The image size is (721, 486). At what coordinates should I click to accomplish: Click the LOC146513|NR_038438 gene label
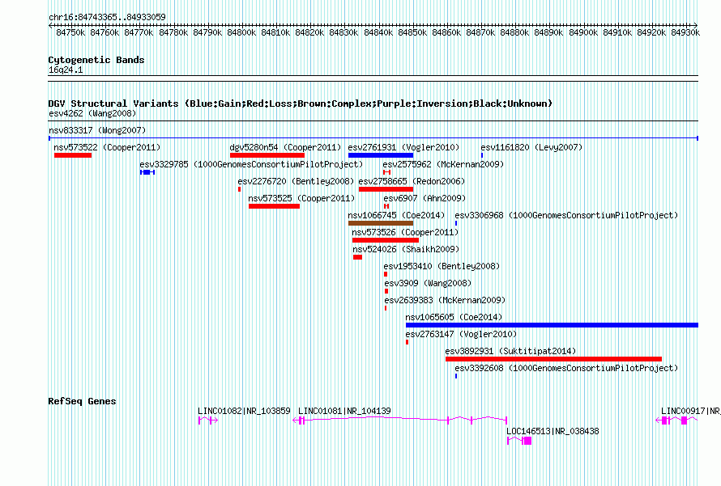coord(552,431)
